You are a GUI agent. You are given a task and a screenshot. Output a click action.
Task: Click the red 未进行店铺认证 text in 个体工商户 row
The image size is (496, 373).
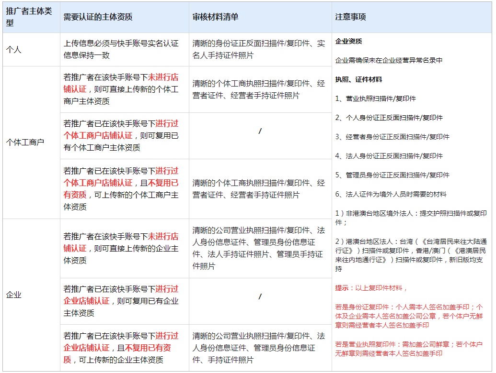pyautogui.click(x=121, y=83)
